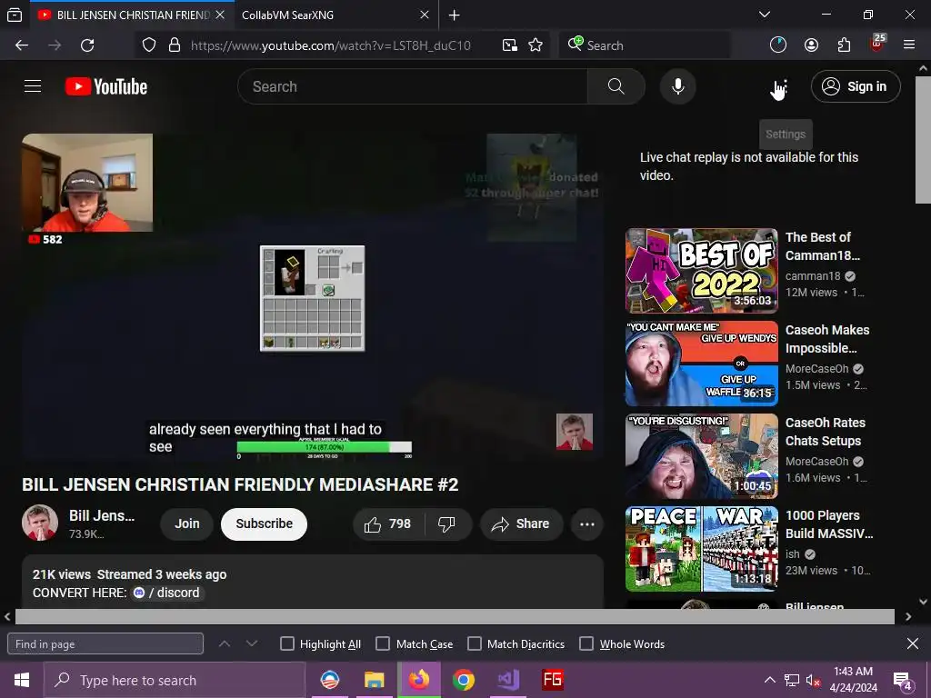Open Visual Studio from taskbar
The image size is (931, 698).
pos(508,680)
